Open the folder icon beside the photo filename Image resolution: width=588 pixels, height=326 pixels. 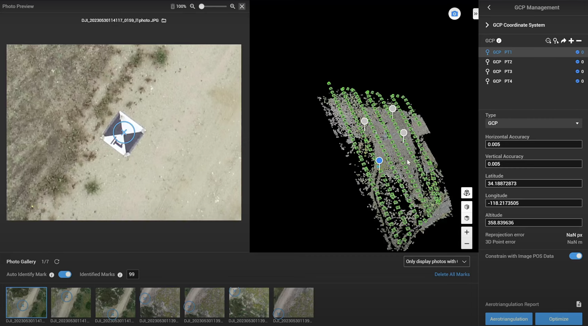pos(164,20)
